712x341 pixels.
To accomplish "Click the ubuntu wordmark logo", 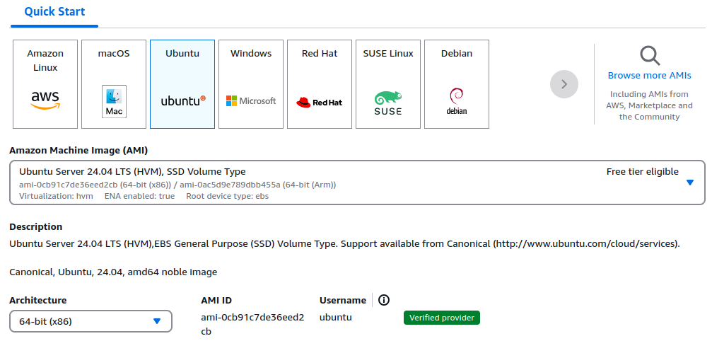I will [183, 100].
